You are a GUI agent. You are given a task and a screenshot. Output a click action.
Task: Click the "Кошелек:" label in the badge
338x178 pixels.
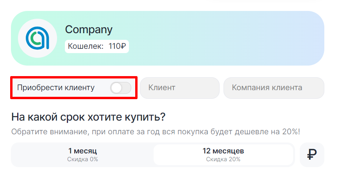click(x=86, y=46)
